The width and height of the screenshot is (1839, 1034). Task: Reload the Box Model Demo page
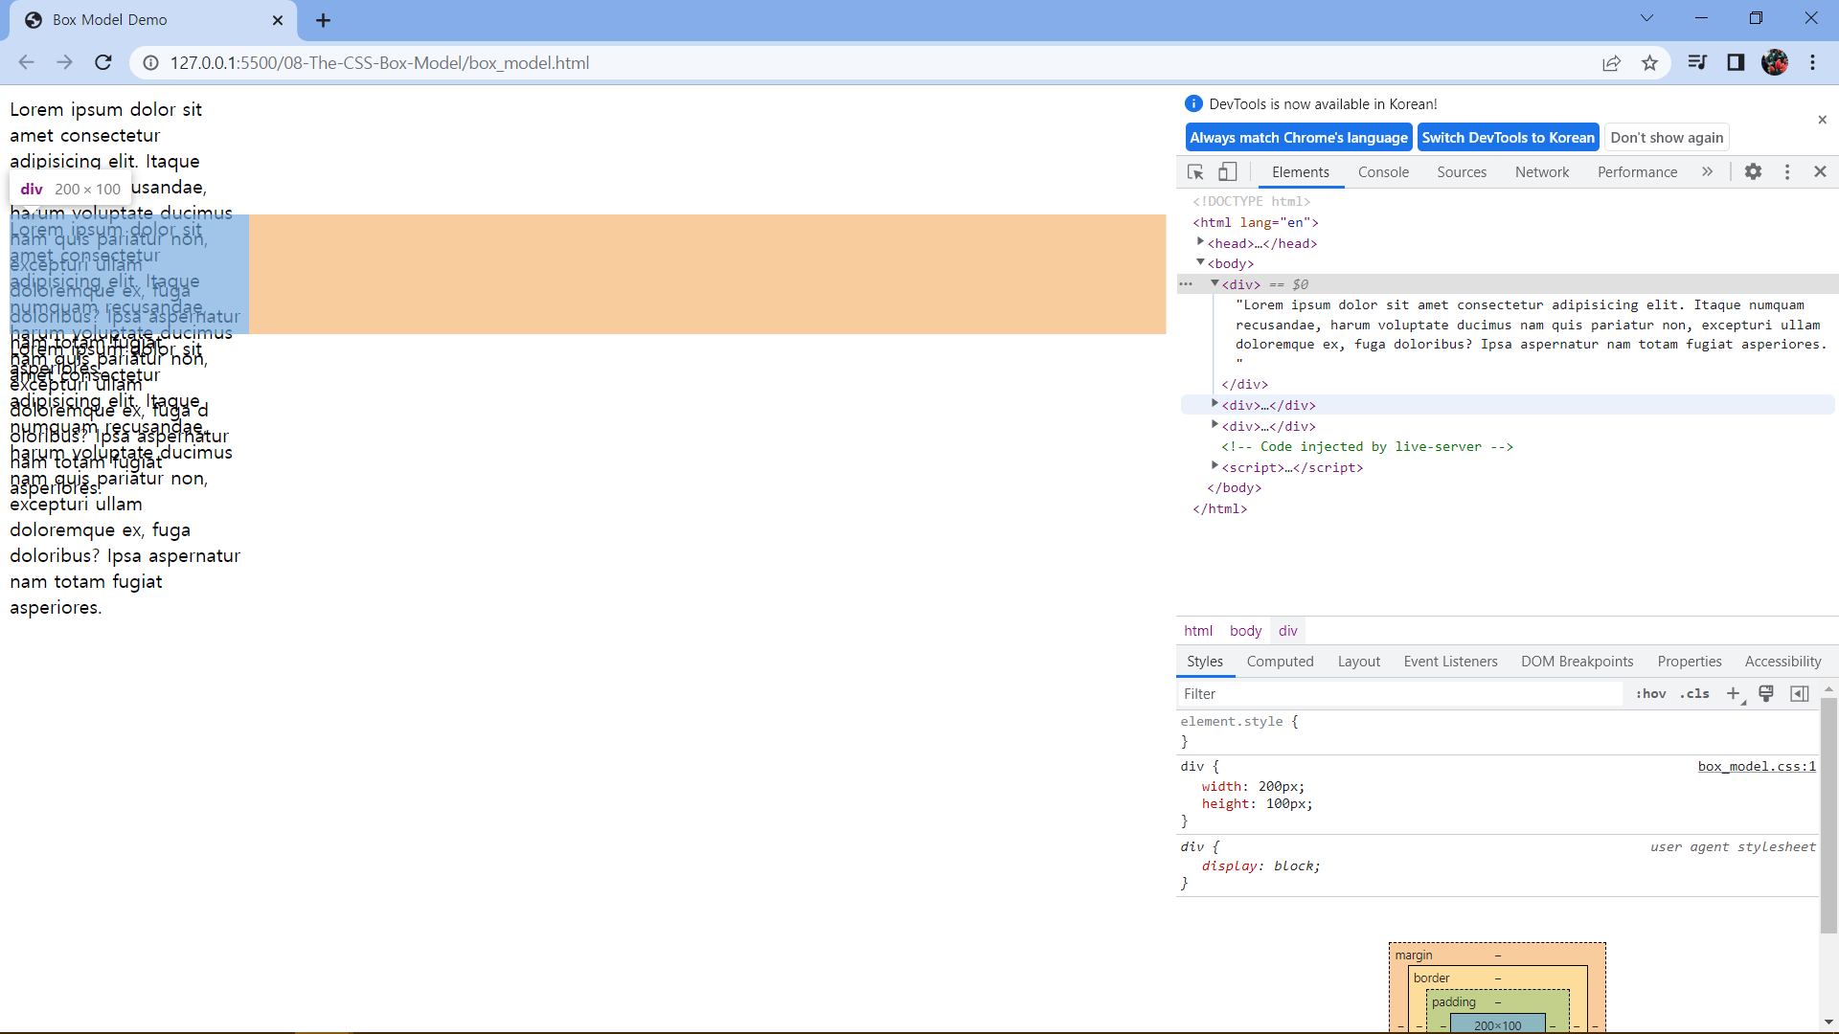(103, 63)
